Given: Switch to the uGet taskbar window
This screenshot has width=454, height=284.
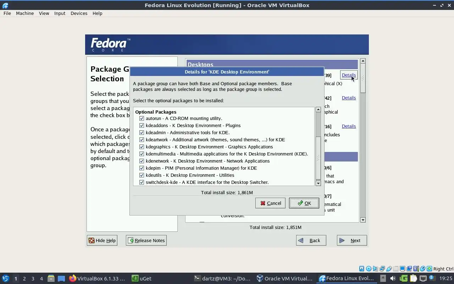Looking at the screenshot, I should pos(142,278).
